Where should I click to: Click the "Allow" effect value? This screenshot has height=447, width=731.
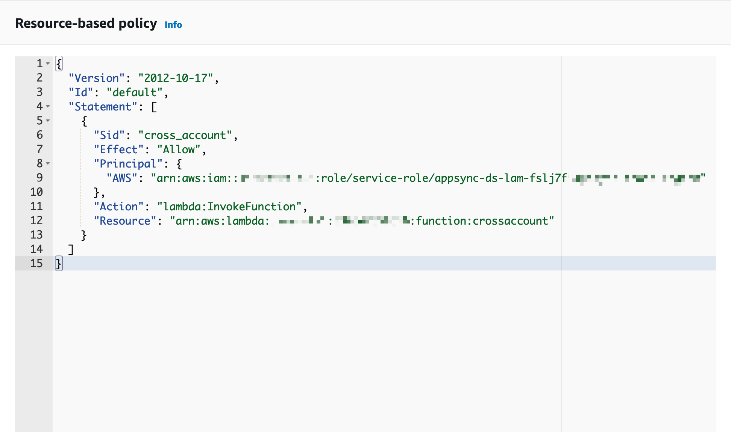pos(179,150)
